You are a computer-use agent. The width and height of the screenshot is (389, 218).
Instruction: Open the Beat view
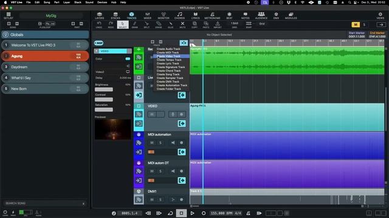pyautogui.click(x=229, y=16)
